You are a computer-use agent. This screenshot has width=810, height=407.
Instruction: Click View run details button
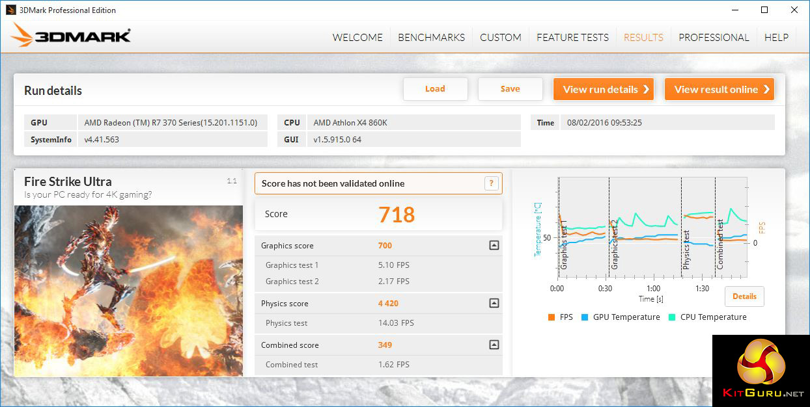[606, 89]
